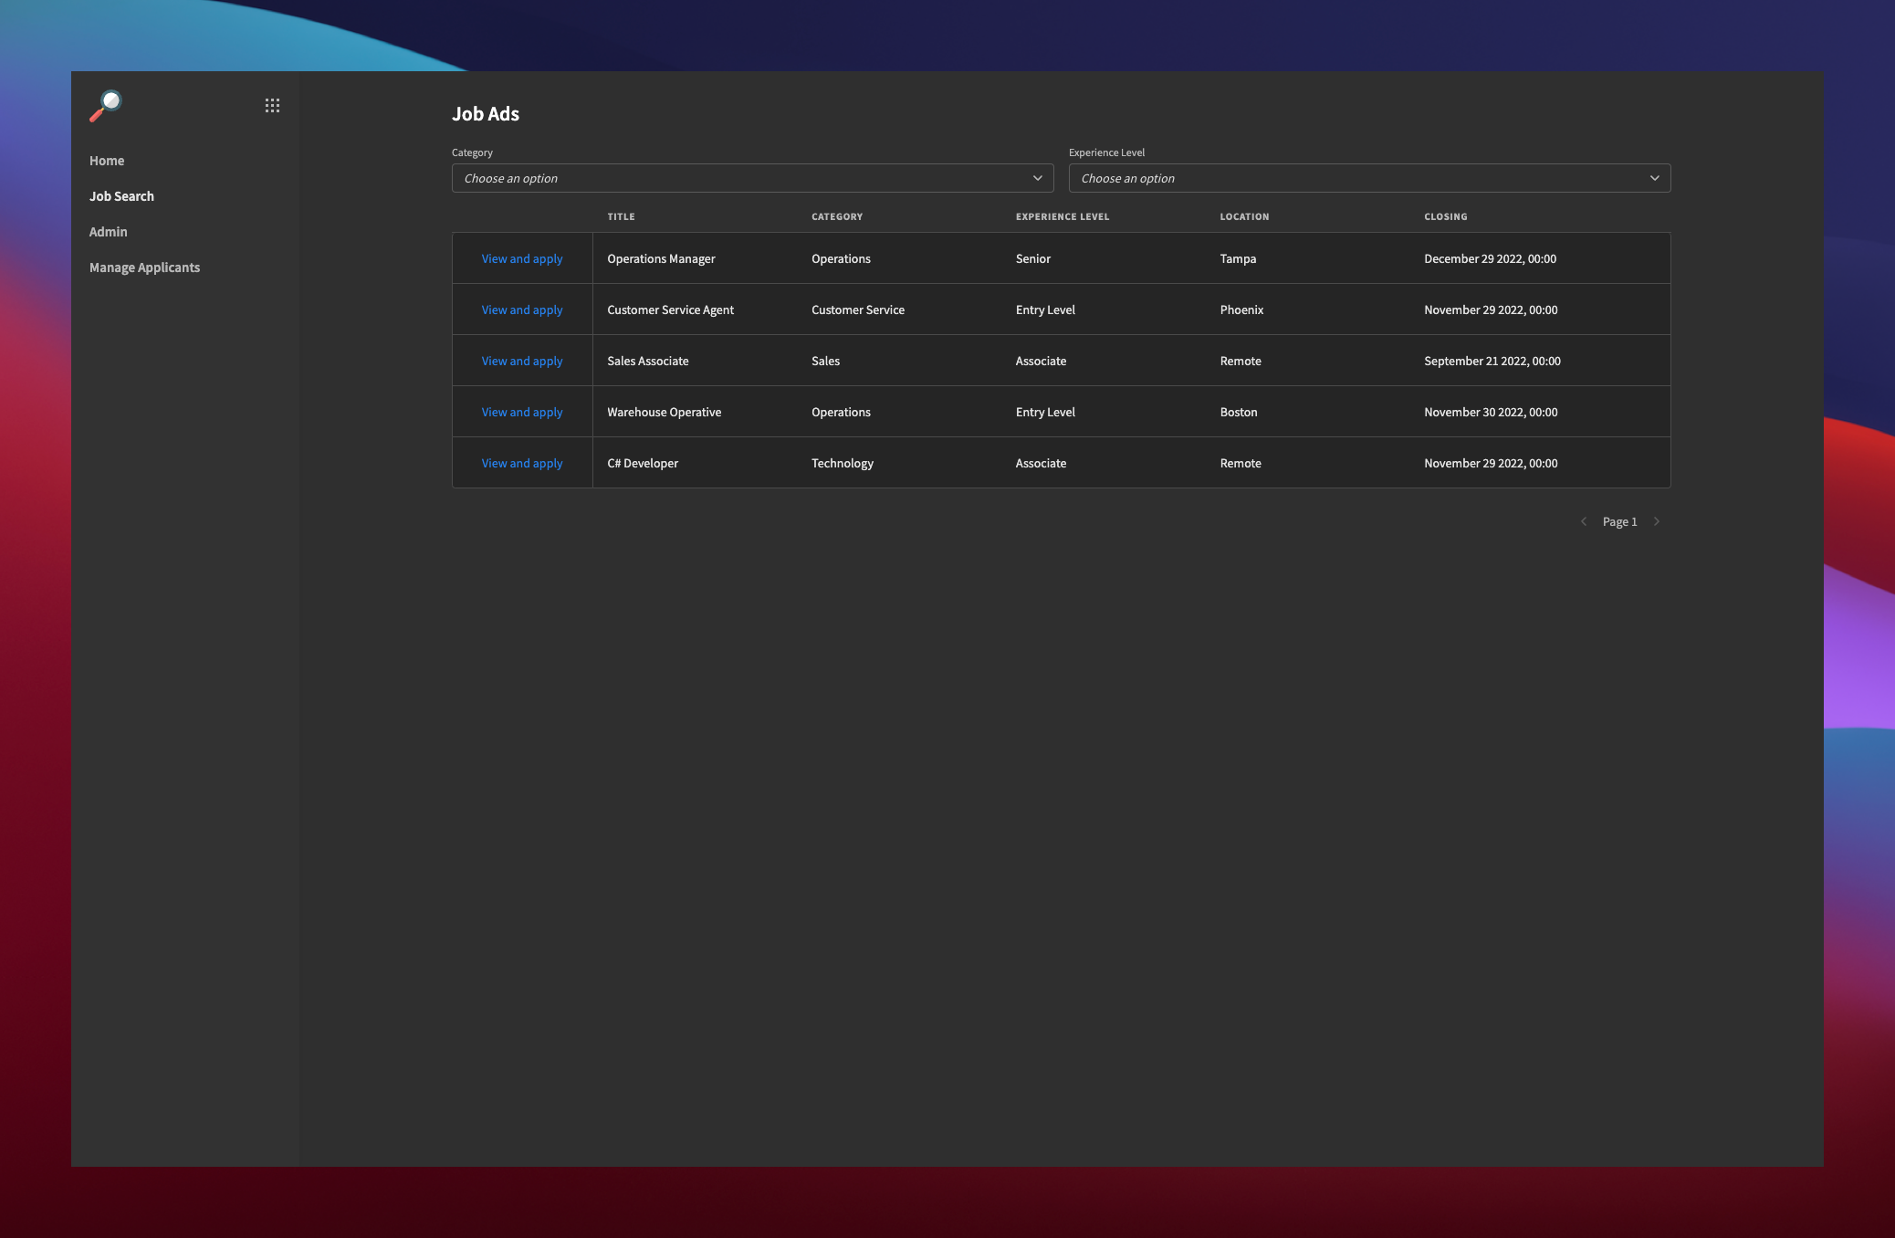Click the Job Ads page heading
This screenshot has width=1895, height=1238.
tap(486, 114)
